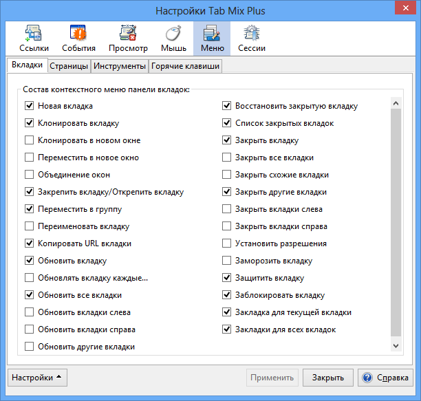Image resolution: width=421 pixels, height=401 pixels.
Task: Uncheck Закладки для всех вкладок
Action: [x=226, y=329]
